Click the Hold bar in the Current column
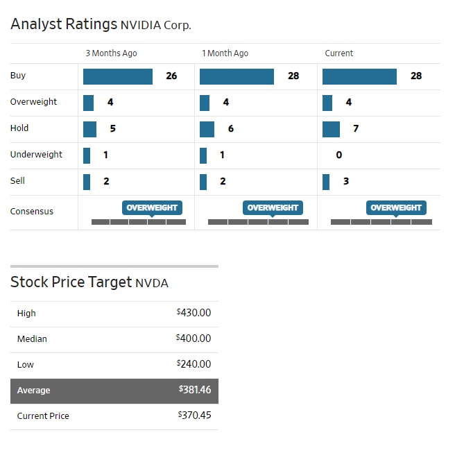455x462 pixels. 331,129
